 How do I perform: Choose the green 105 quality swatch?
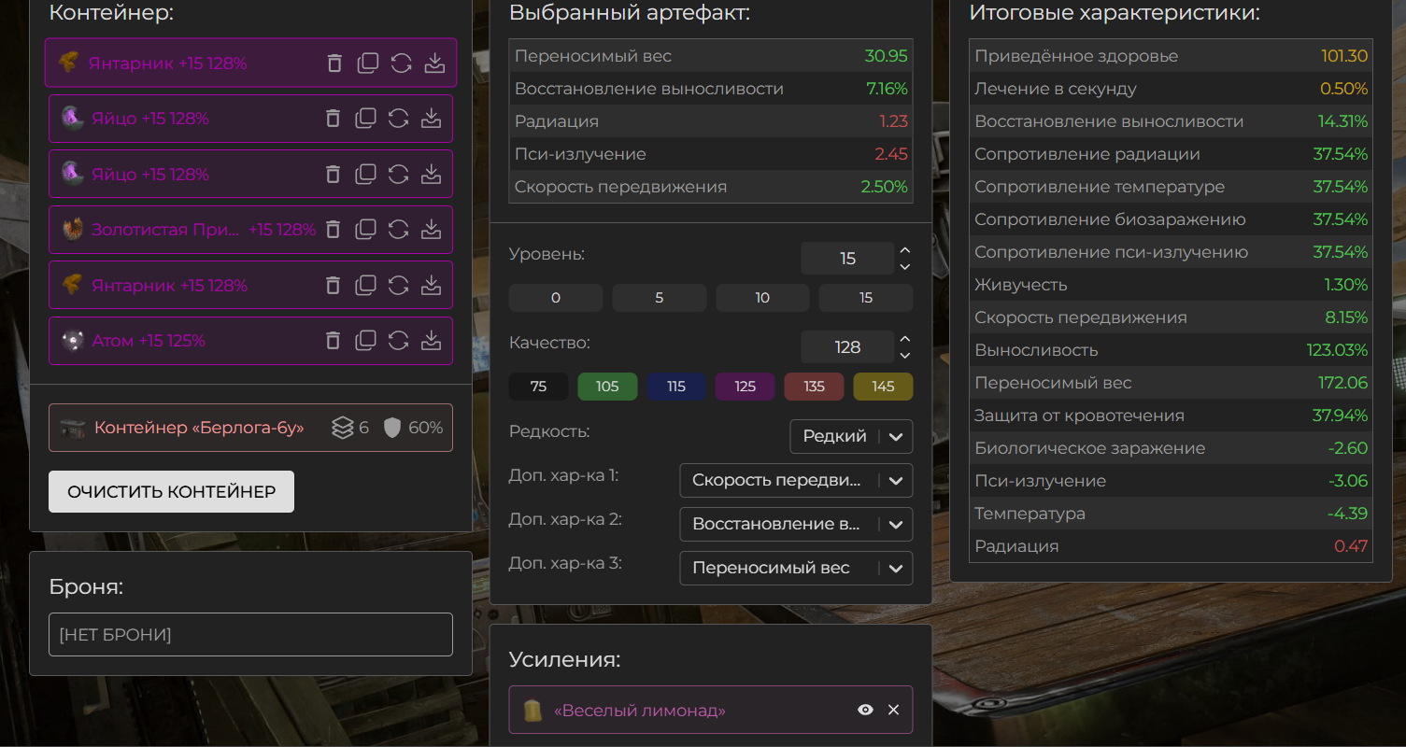pos(607,387)
